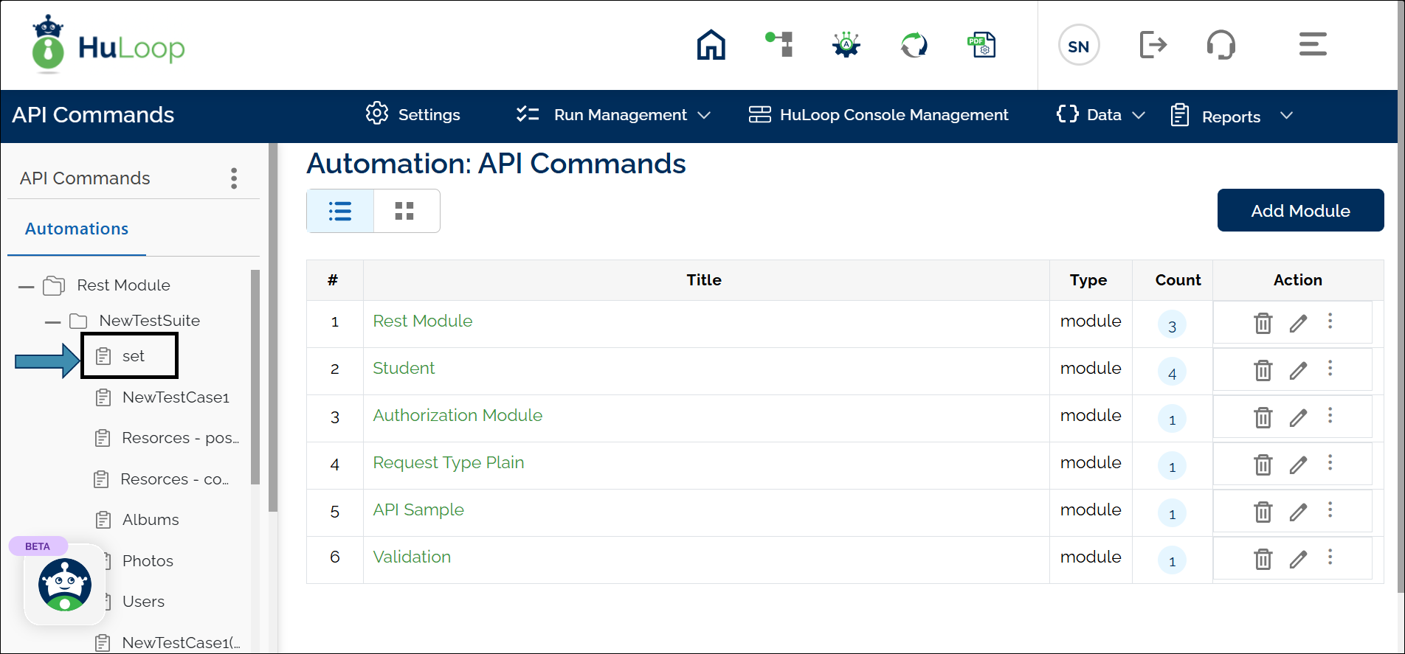The height and width of the screenshot is (654, 1405).
Task: Select the Automations tab
Action: [77, 229]
